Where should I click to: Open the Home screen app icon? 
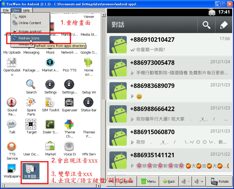tap(88, 62)
